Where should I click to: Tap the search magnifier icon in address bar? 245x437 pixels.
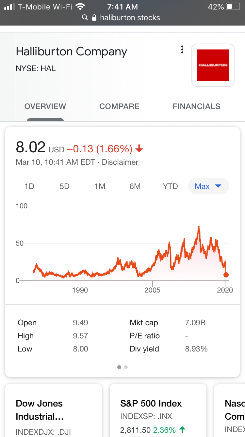coord(85,18)
